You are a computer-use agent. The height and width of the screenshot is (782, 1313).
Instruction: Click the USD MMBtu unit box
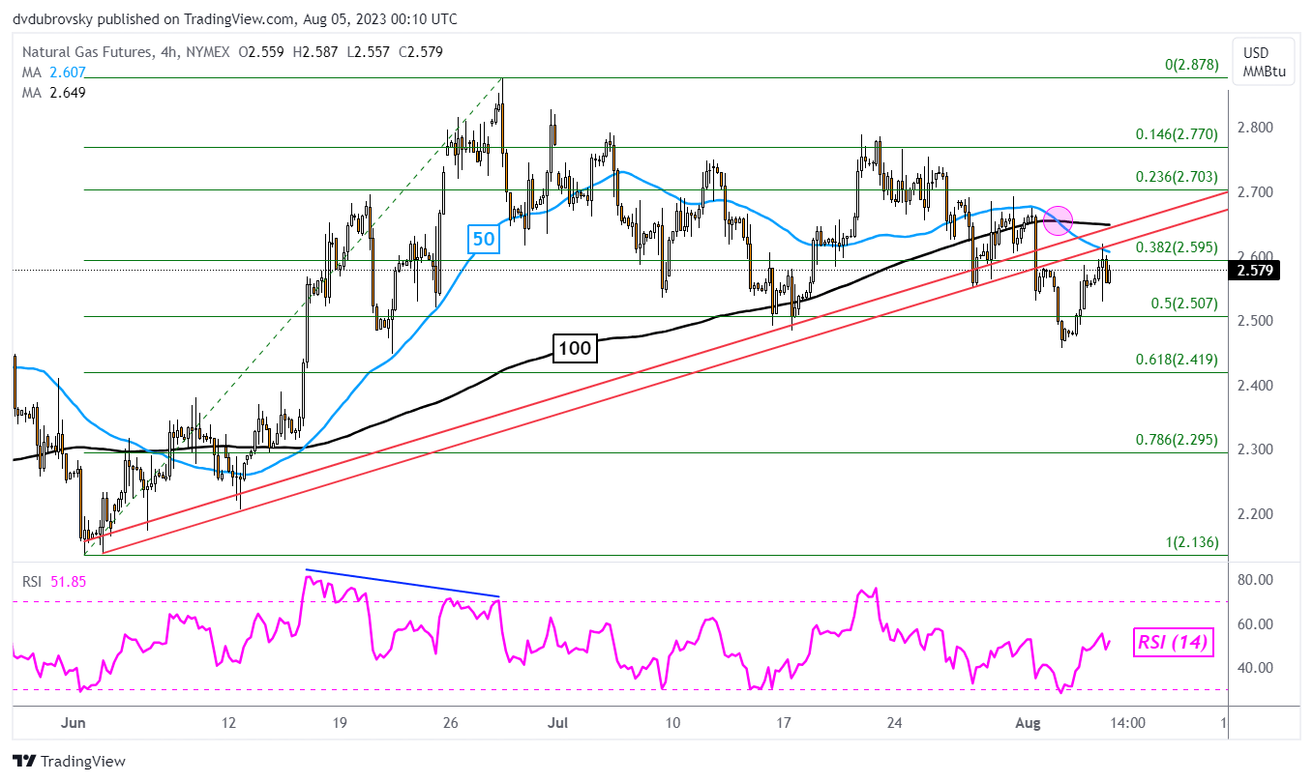point(1262,60)
